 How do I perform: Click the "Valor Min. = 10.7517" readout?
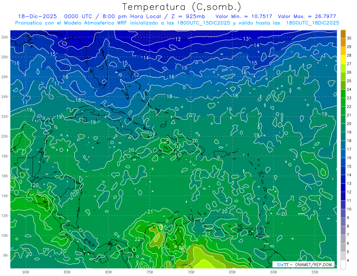(x=244, y=16)
